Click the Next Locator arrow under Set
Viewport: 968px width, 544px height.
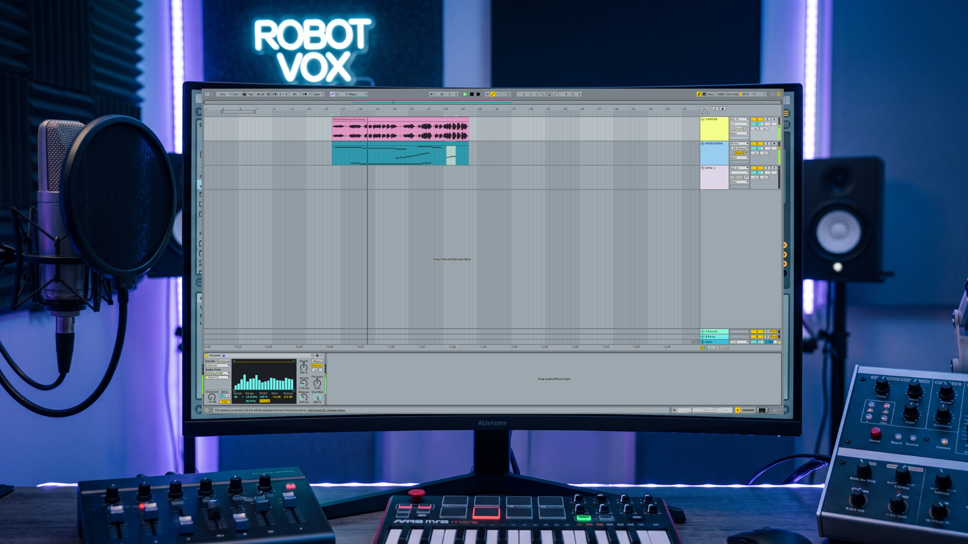(707, 113)
